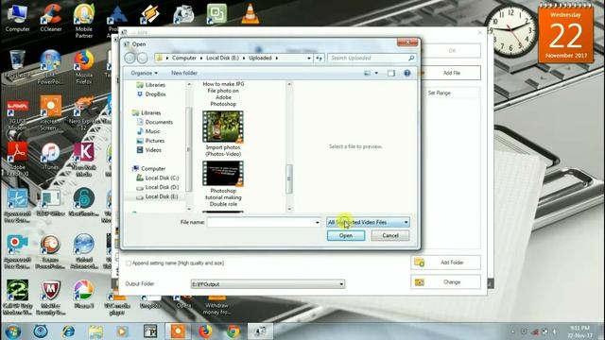Screen dimensions: 605x340
Task: Open the Organize menu
Action: [144, 73]
